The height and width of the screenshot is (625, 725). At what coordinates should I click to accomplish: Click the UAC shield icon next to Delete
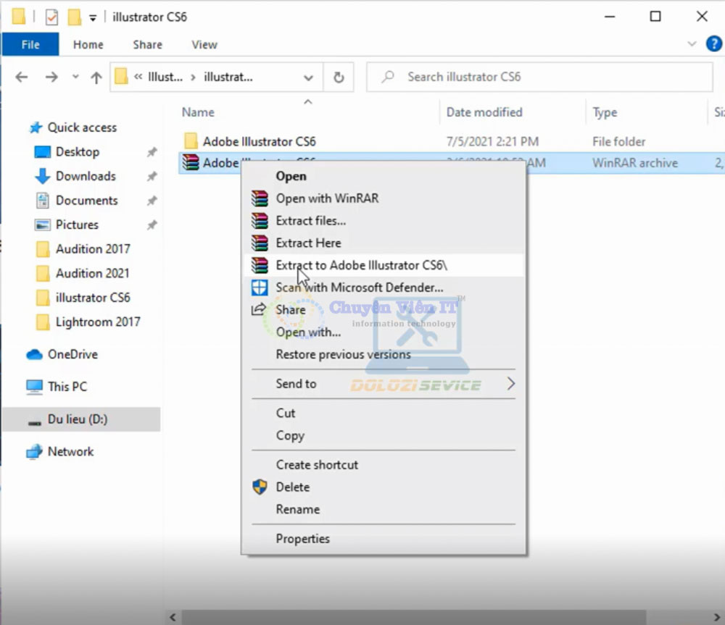(x=260, y=487)
